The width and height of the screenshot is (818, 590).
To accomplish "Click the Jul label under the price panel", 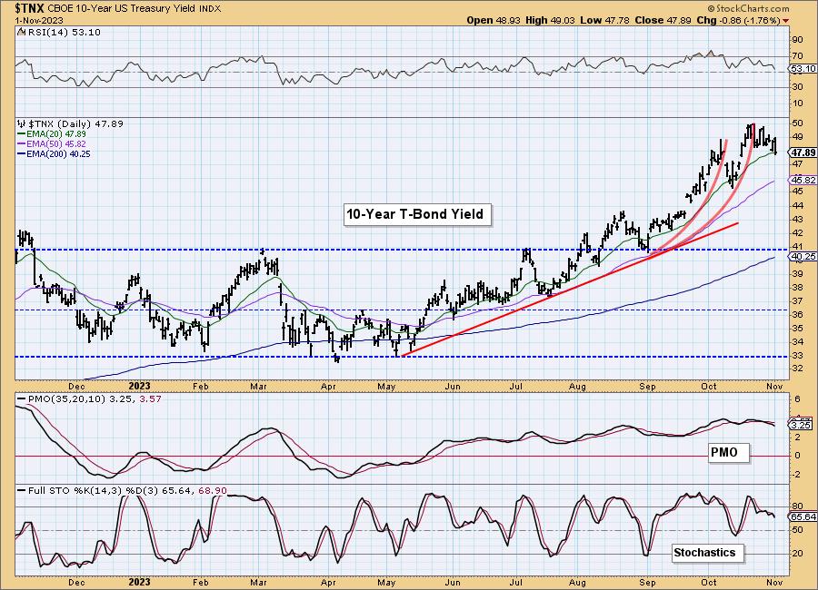I will (x=516, y=387).
